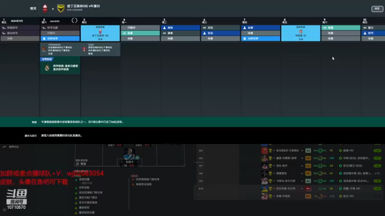Click the yellow shirt icon in the -34 row

[x=270, y=166]
